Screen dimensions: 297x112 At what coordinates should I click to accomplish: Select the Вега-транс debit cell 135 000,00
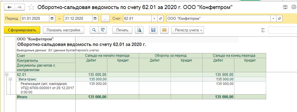pos(92,79)
